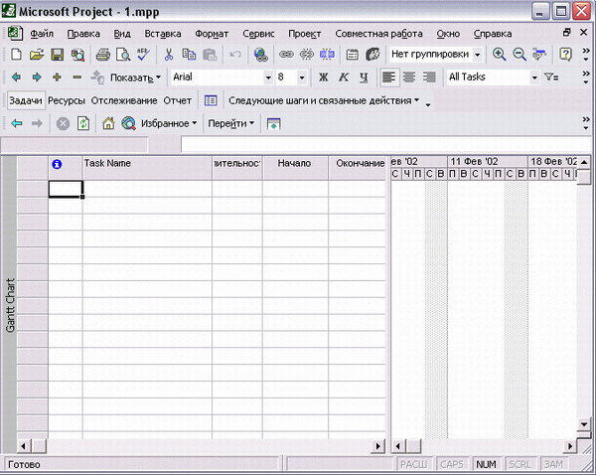The height and width of the screenshot is (475, 596).
Task: Indent task with right green arrow
Action: pos(37,78)
